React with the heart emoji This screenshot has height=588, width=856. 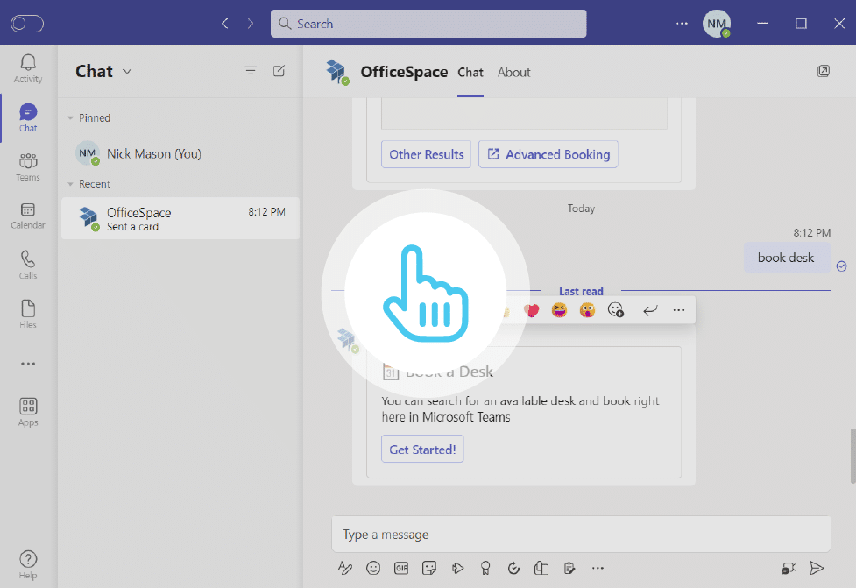pos(531,309)
